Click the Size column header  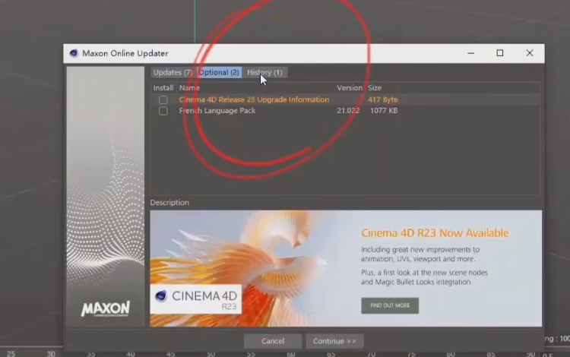point(375,88)
